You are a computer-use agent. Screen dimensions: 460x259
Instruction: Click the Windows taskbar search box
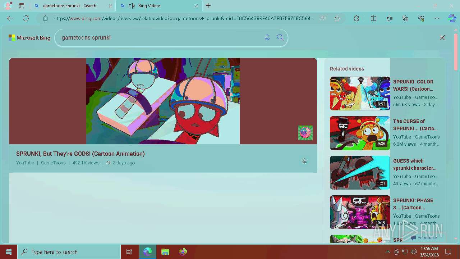(69, 252)
